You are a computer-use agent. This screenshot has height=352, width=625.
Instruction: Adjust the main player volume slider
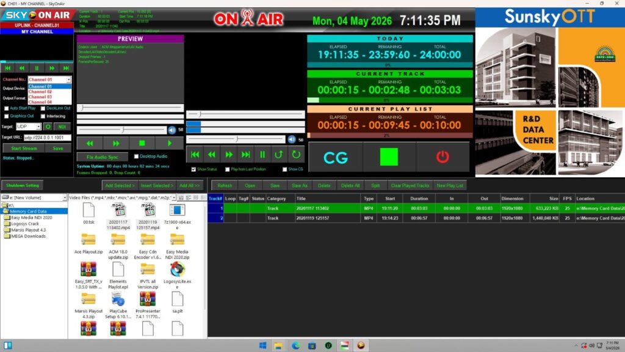236,139
